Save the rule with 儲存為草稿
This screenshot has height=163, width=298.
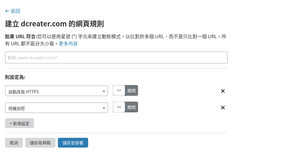click(x=40, y=143)
